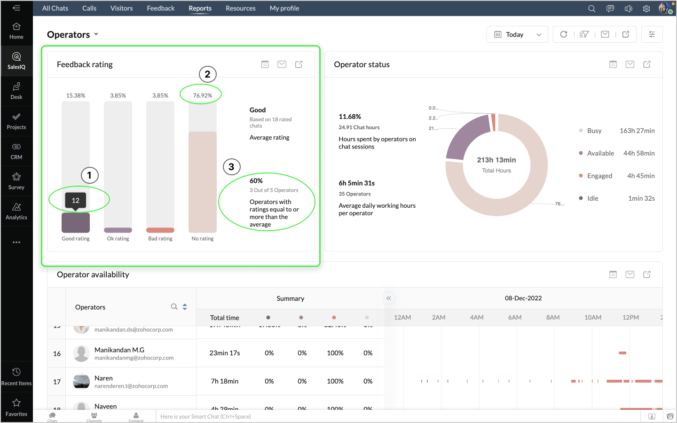Toggle Engaged legend in Operator status
Viewport: 677px width, 423px height.
[599, 176]
